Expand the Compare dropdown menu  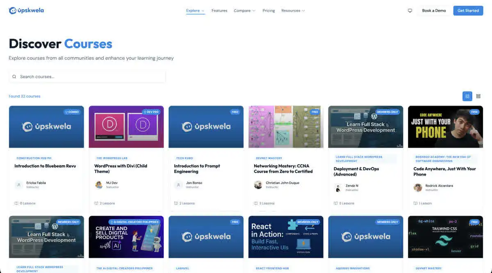244,11
